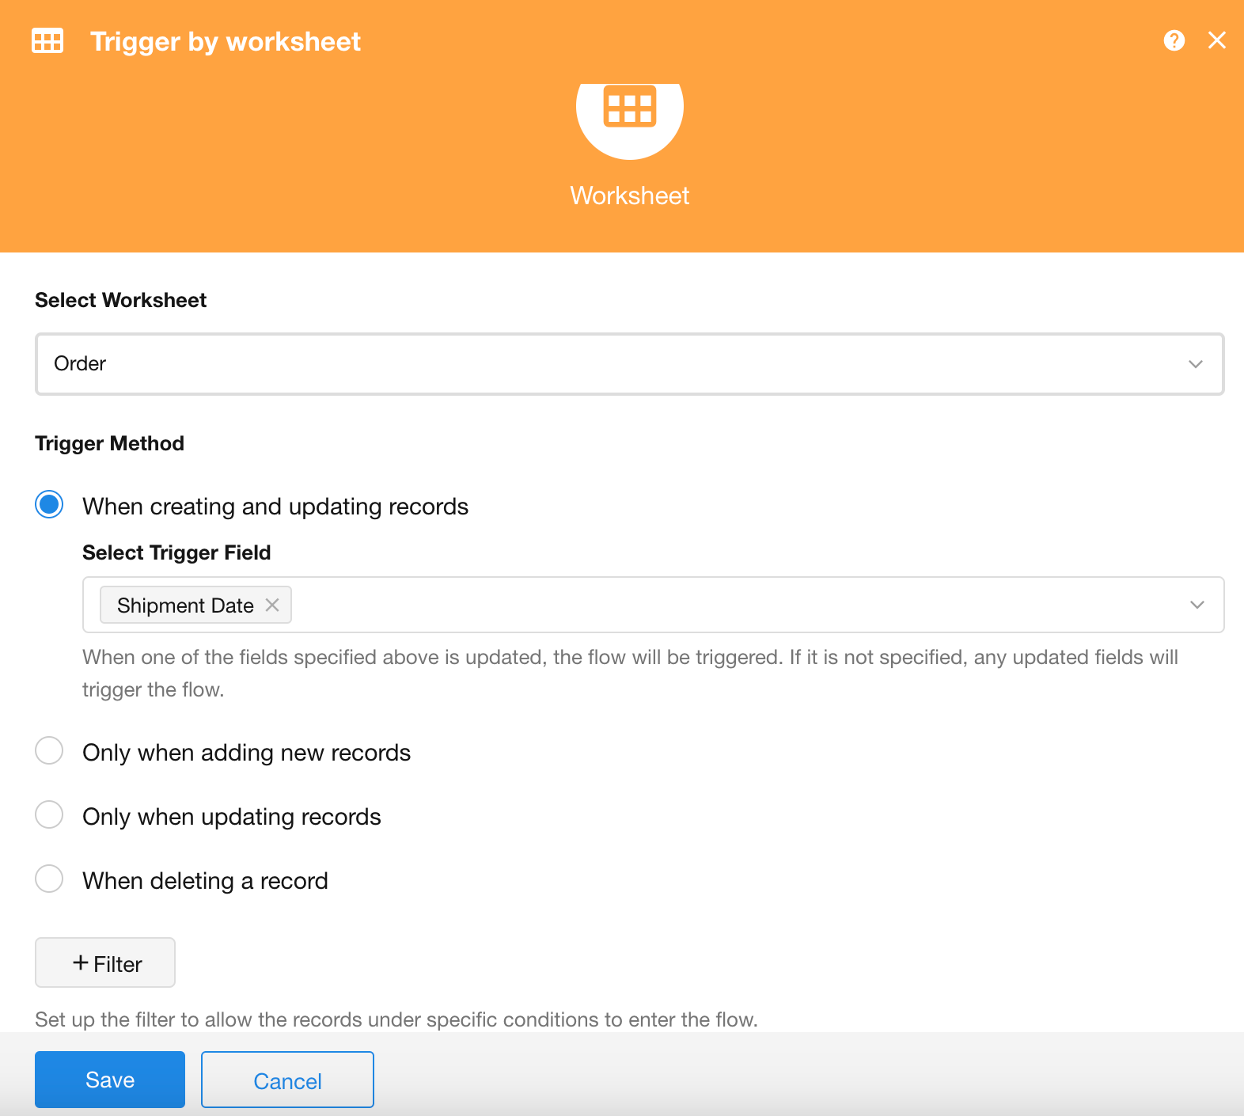Click the worksheet grid icon beside the title
The height and width of the screenshot is (1116, 1244).
(x=47, y=41)
